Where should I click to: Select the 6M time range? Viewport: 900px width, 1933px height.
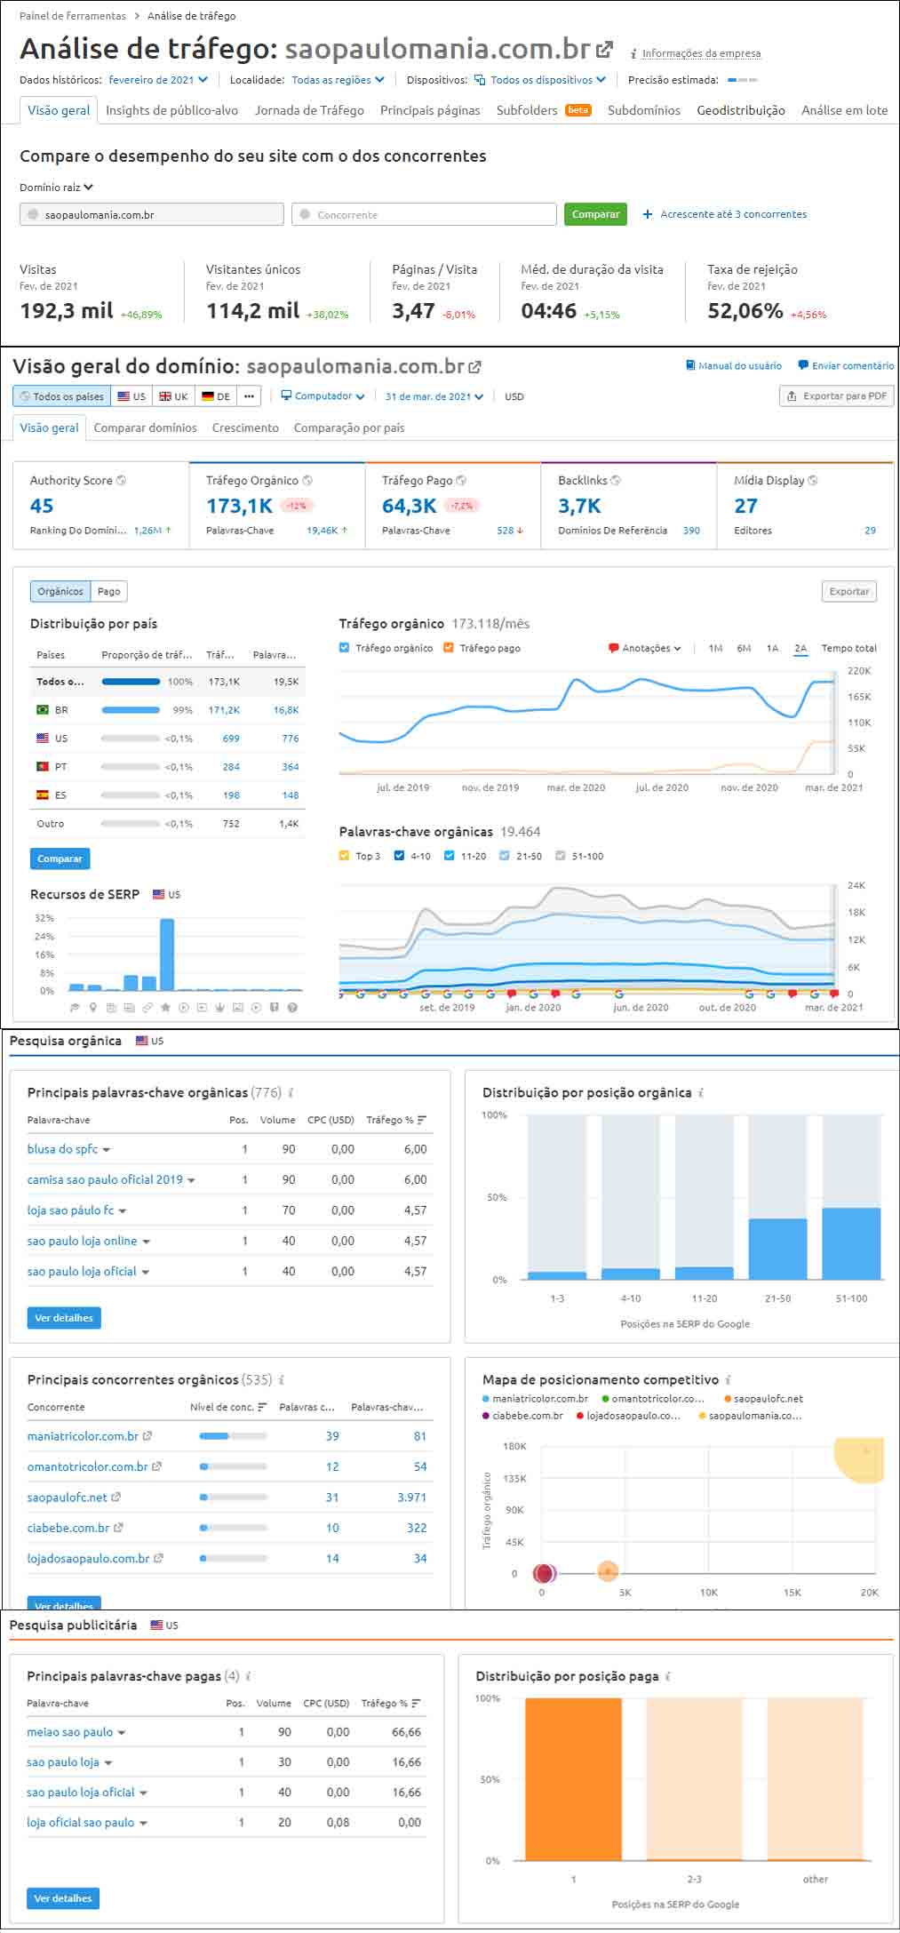click(x=744, y=648)
